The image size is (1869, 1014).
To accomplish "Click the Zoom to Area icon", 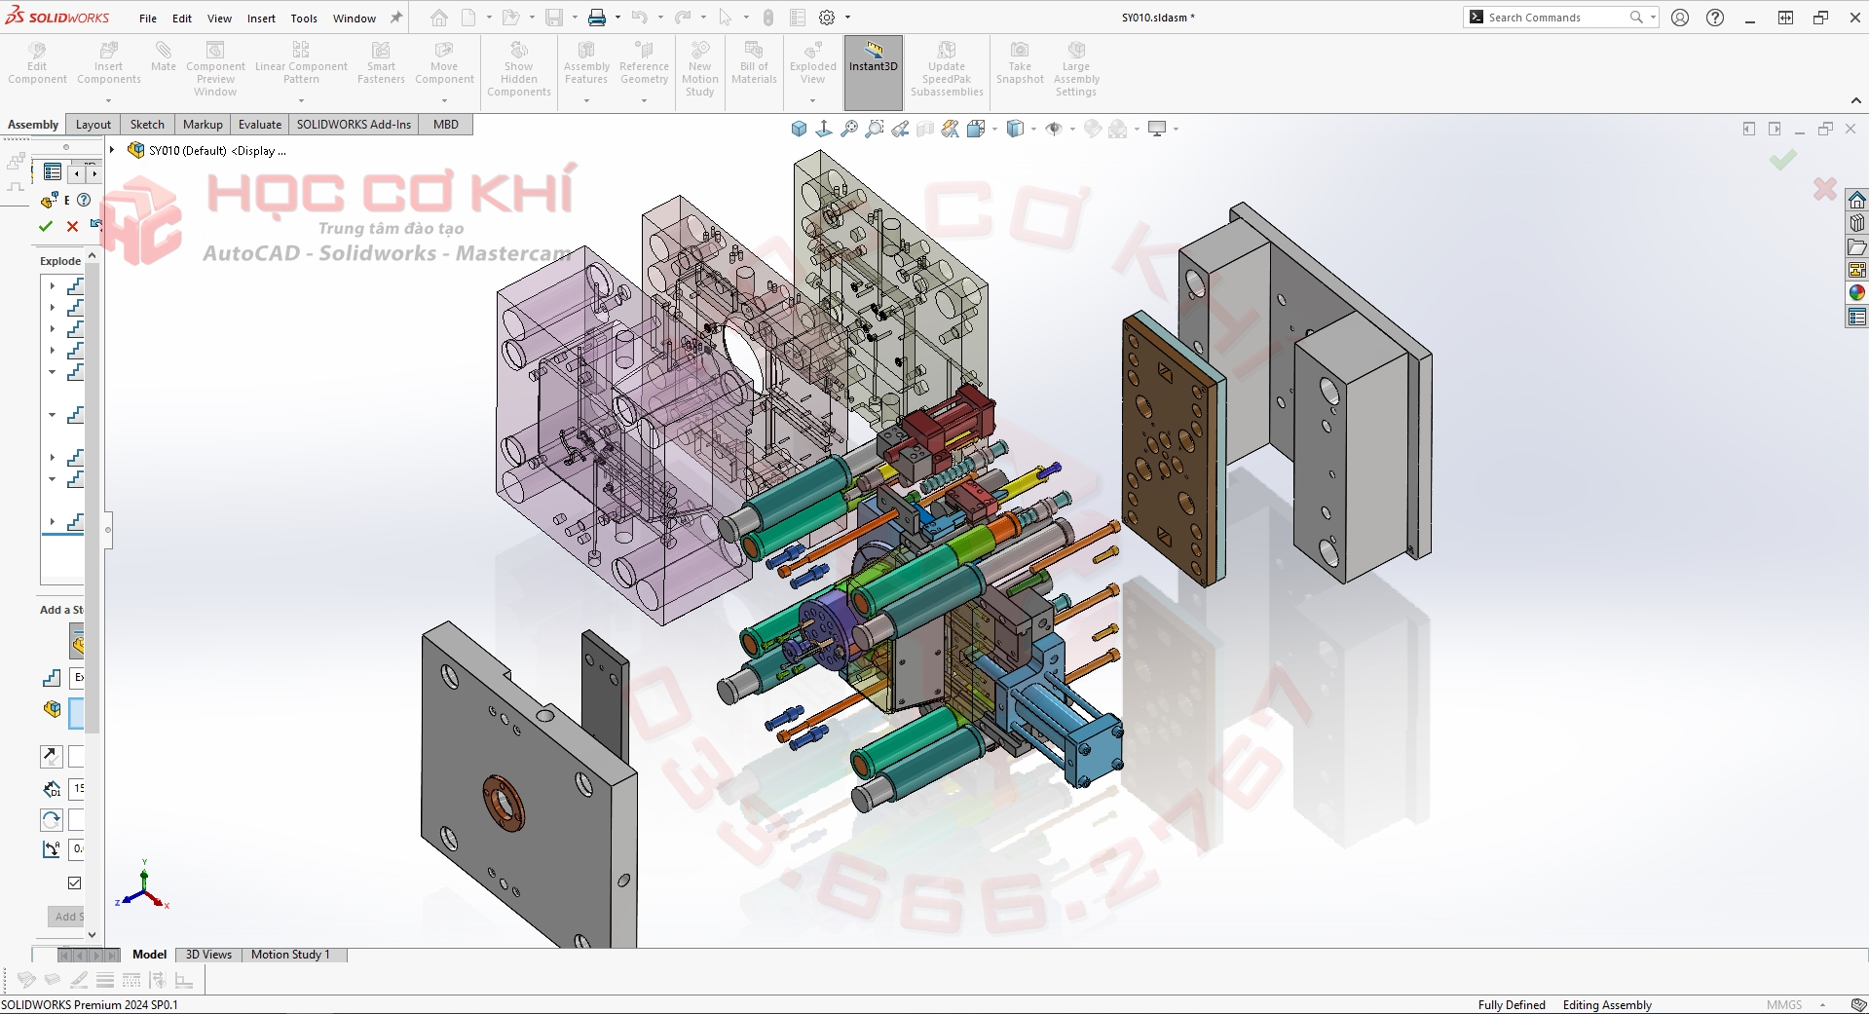I will click(x=875, y=129).
